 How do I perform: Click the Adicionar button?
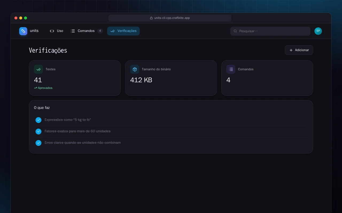(299, 50)
